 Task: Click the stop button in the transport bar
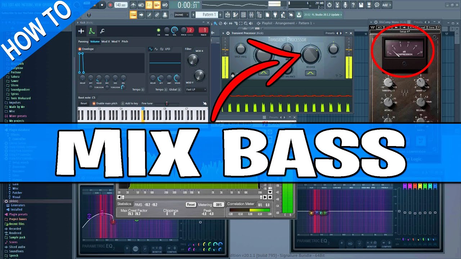point(102,5)
